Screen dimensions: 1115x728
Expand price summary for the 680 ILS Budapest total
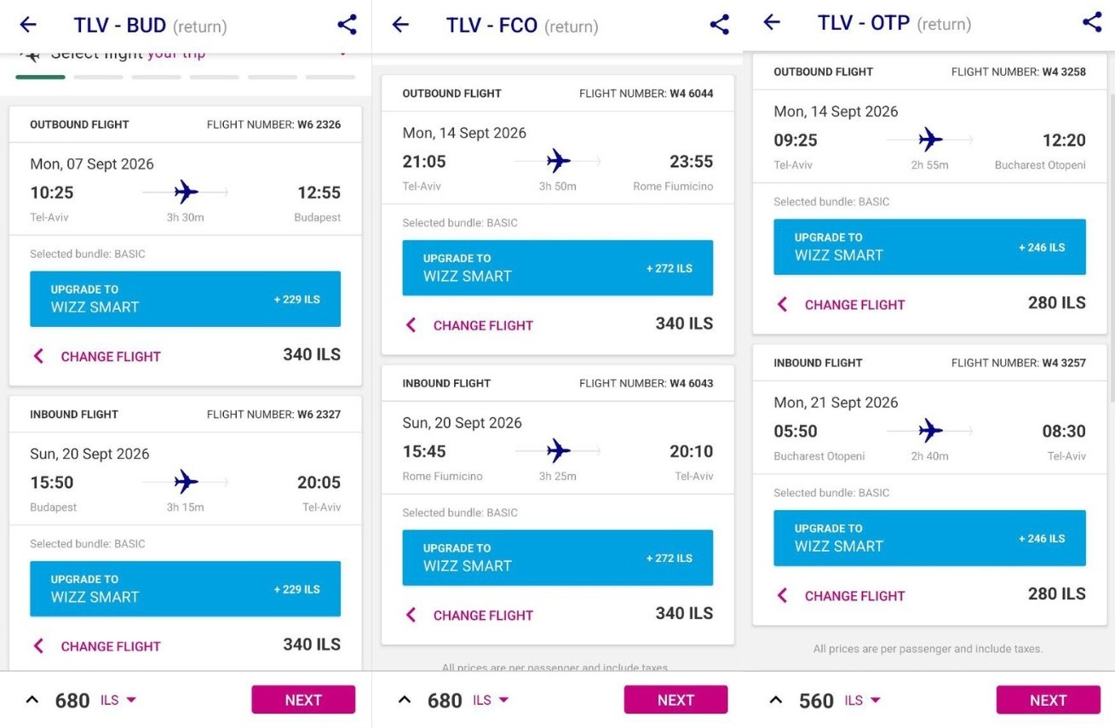[x=32, y=700]
